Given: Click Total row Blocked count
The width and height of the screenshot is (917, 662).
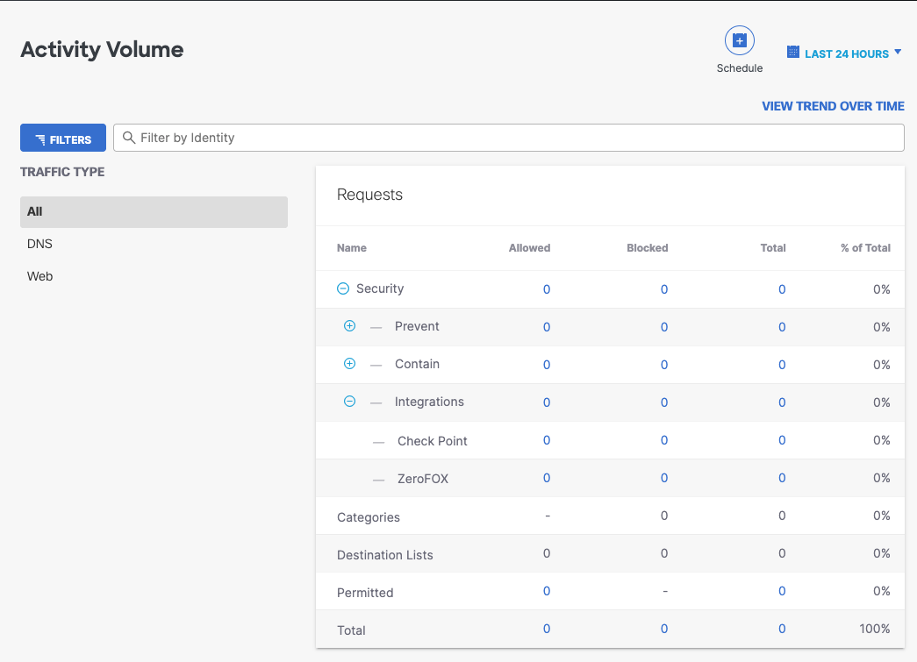Looking at the screenshot, I should click(663, 629).
